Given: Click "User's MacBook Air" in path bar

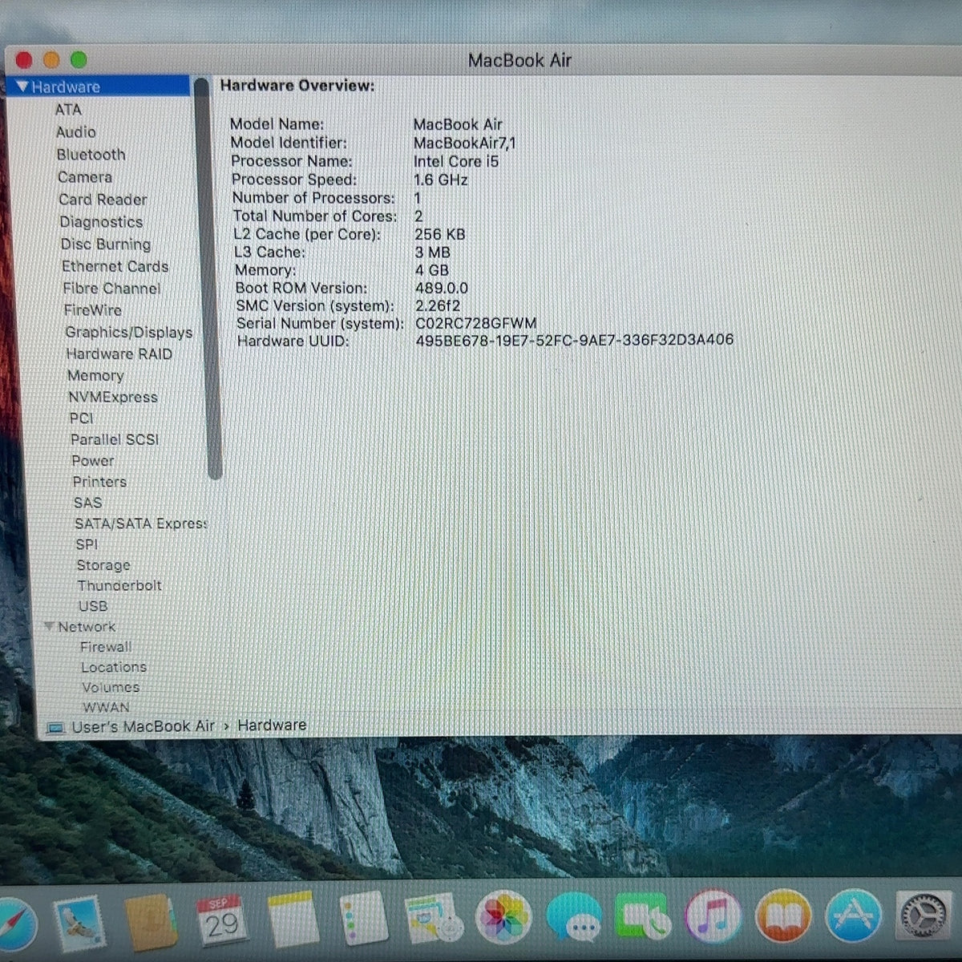Looking at the screenshot, I should (143, 726).
